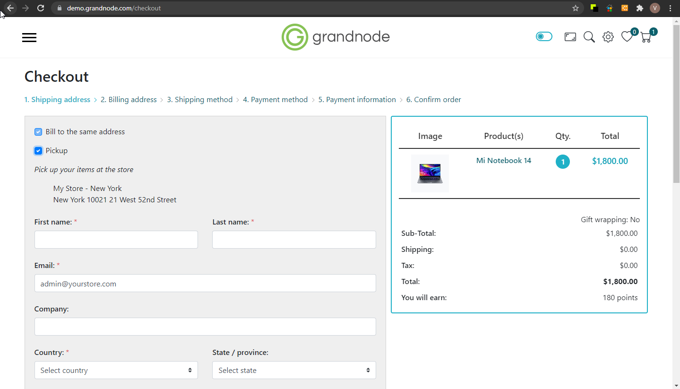
Task: Open the Payment method checkout step
Action: pos(275,99)
